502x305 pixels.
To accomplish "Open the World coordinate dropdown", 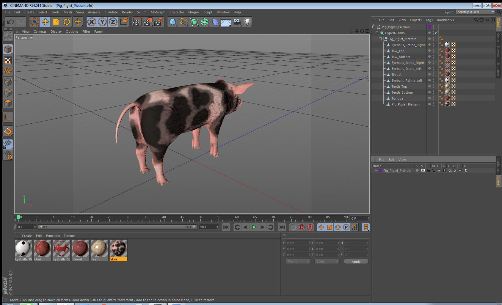I will coord(298,261).
